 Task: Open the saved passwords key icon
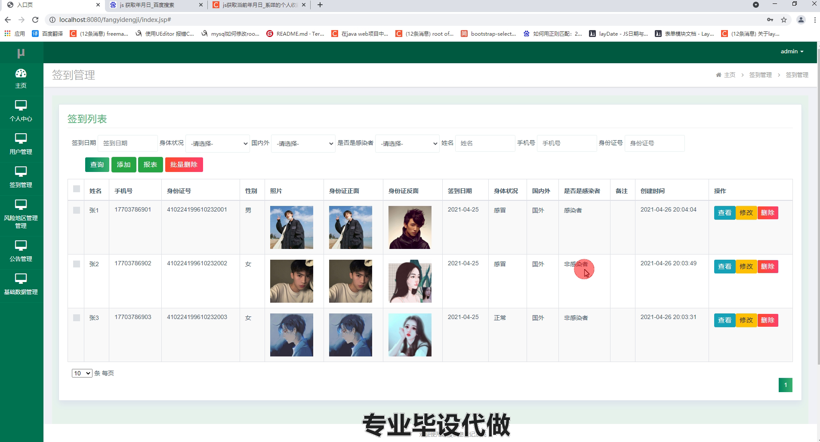[770, 20]
